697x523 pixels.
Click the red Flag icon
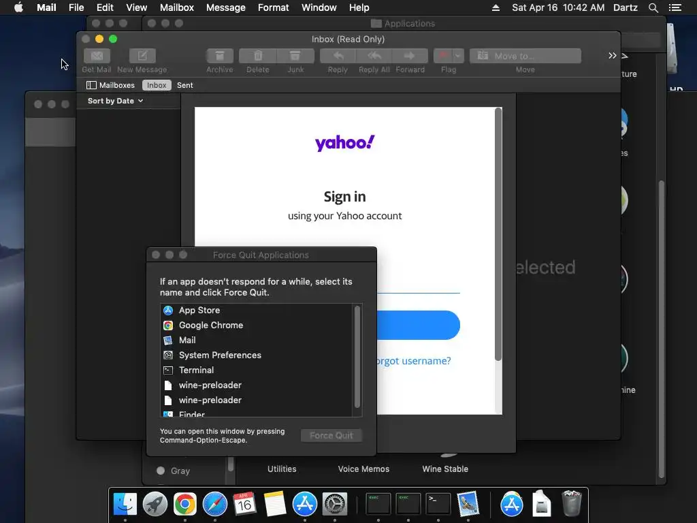tap(442, 56)
